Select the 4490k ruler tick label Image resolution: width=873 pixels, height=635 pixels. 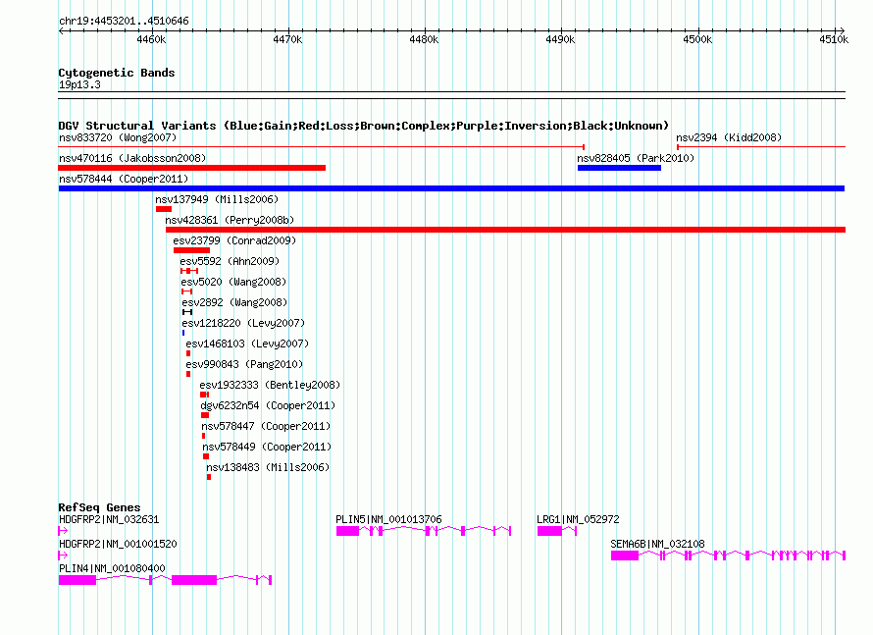pyautogui.click(x=560, y=39)
